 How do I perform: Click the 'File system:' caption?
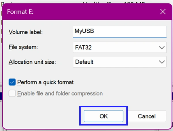(23, 47)
